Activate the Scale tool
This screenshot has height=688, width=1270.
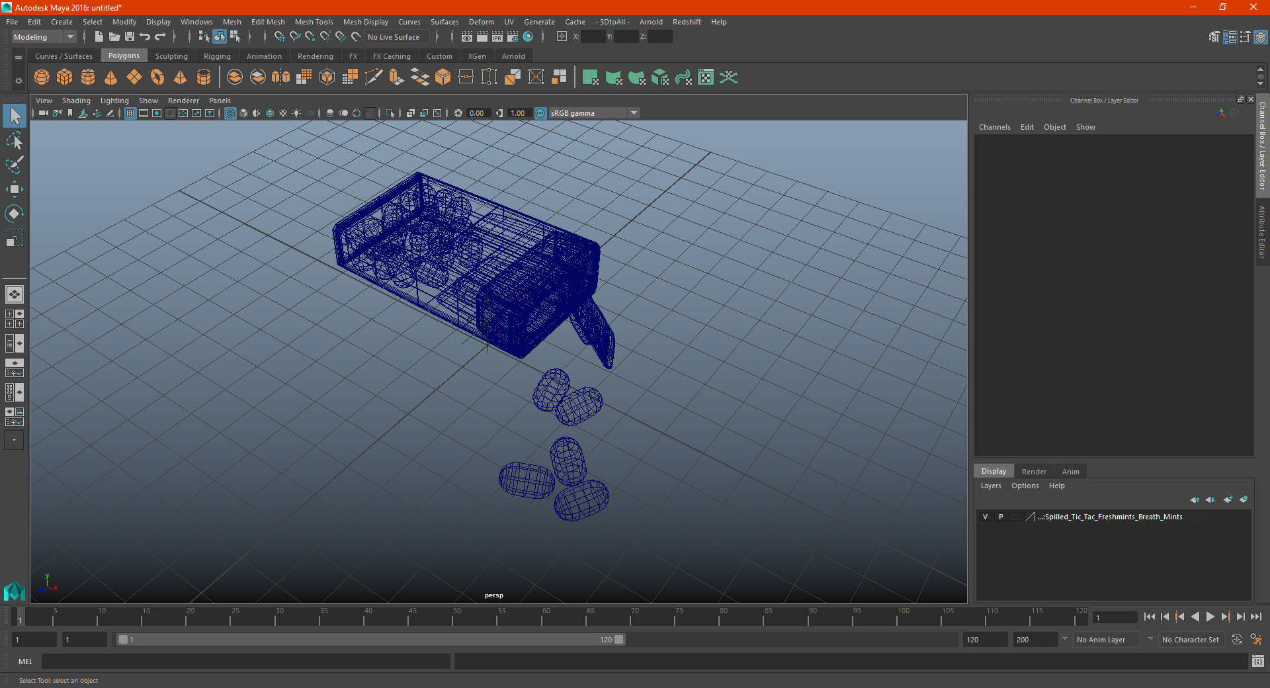click(x=15, y=238)
